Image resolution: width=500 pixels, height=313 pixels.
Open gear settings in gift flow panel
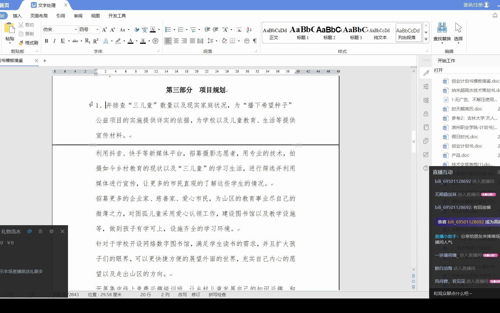pos(52,231)
